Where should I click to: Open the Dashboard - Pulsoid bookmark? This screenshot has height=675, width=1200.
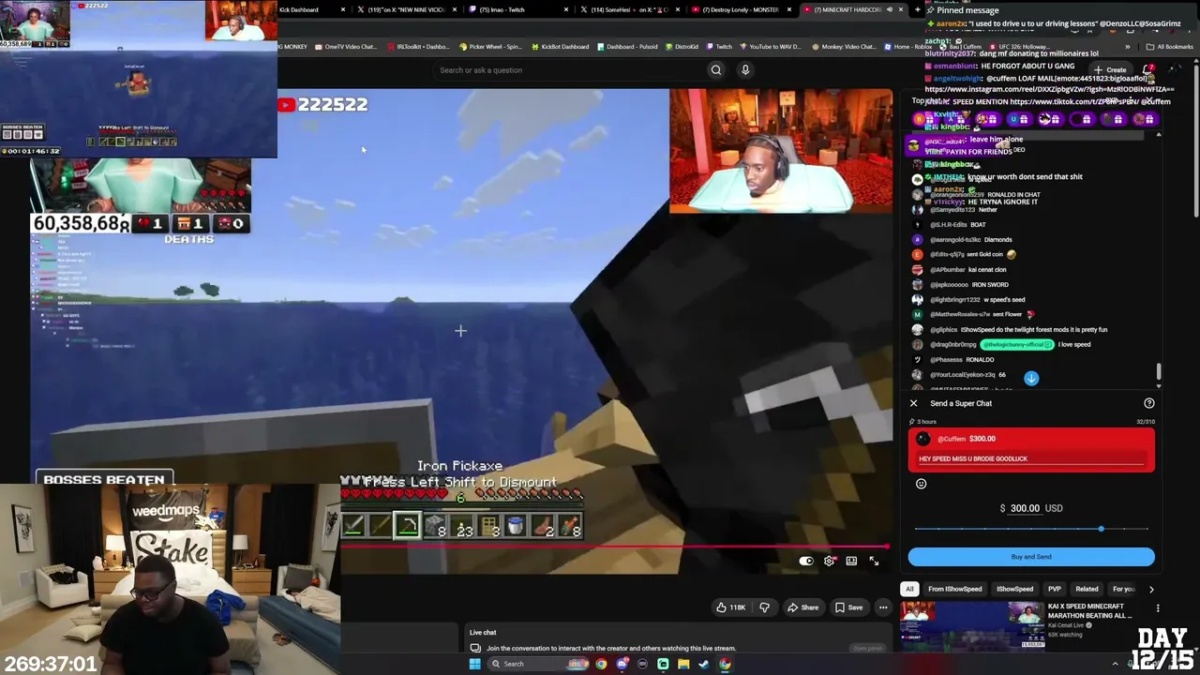click(x=627, y=46)
